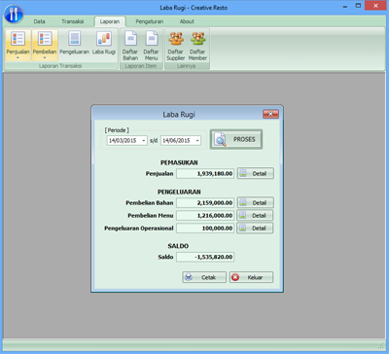389x354 pixels.
Task: Click the Saldo amount field
Action: [205, 257]
